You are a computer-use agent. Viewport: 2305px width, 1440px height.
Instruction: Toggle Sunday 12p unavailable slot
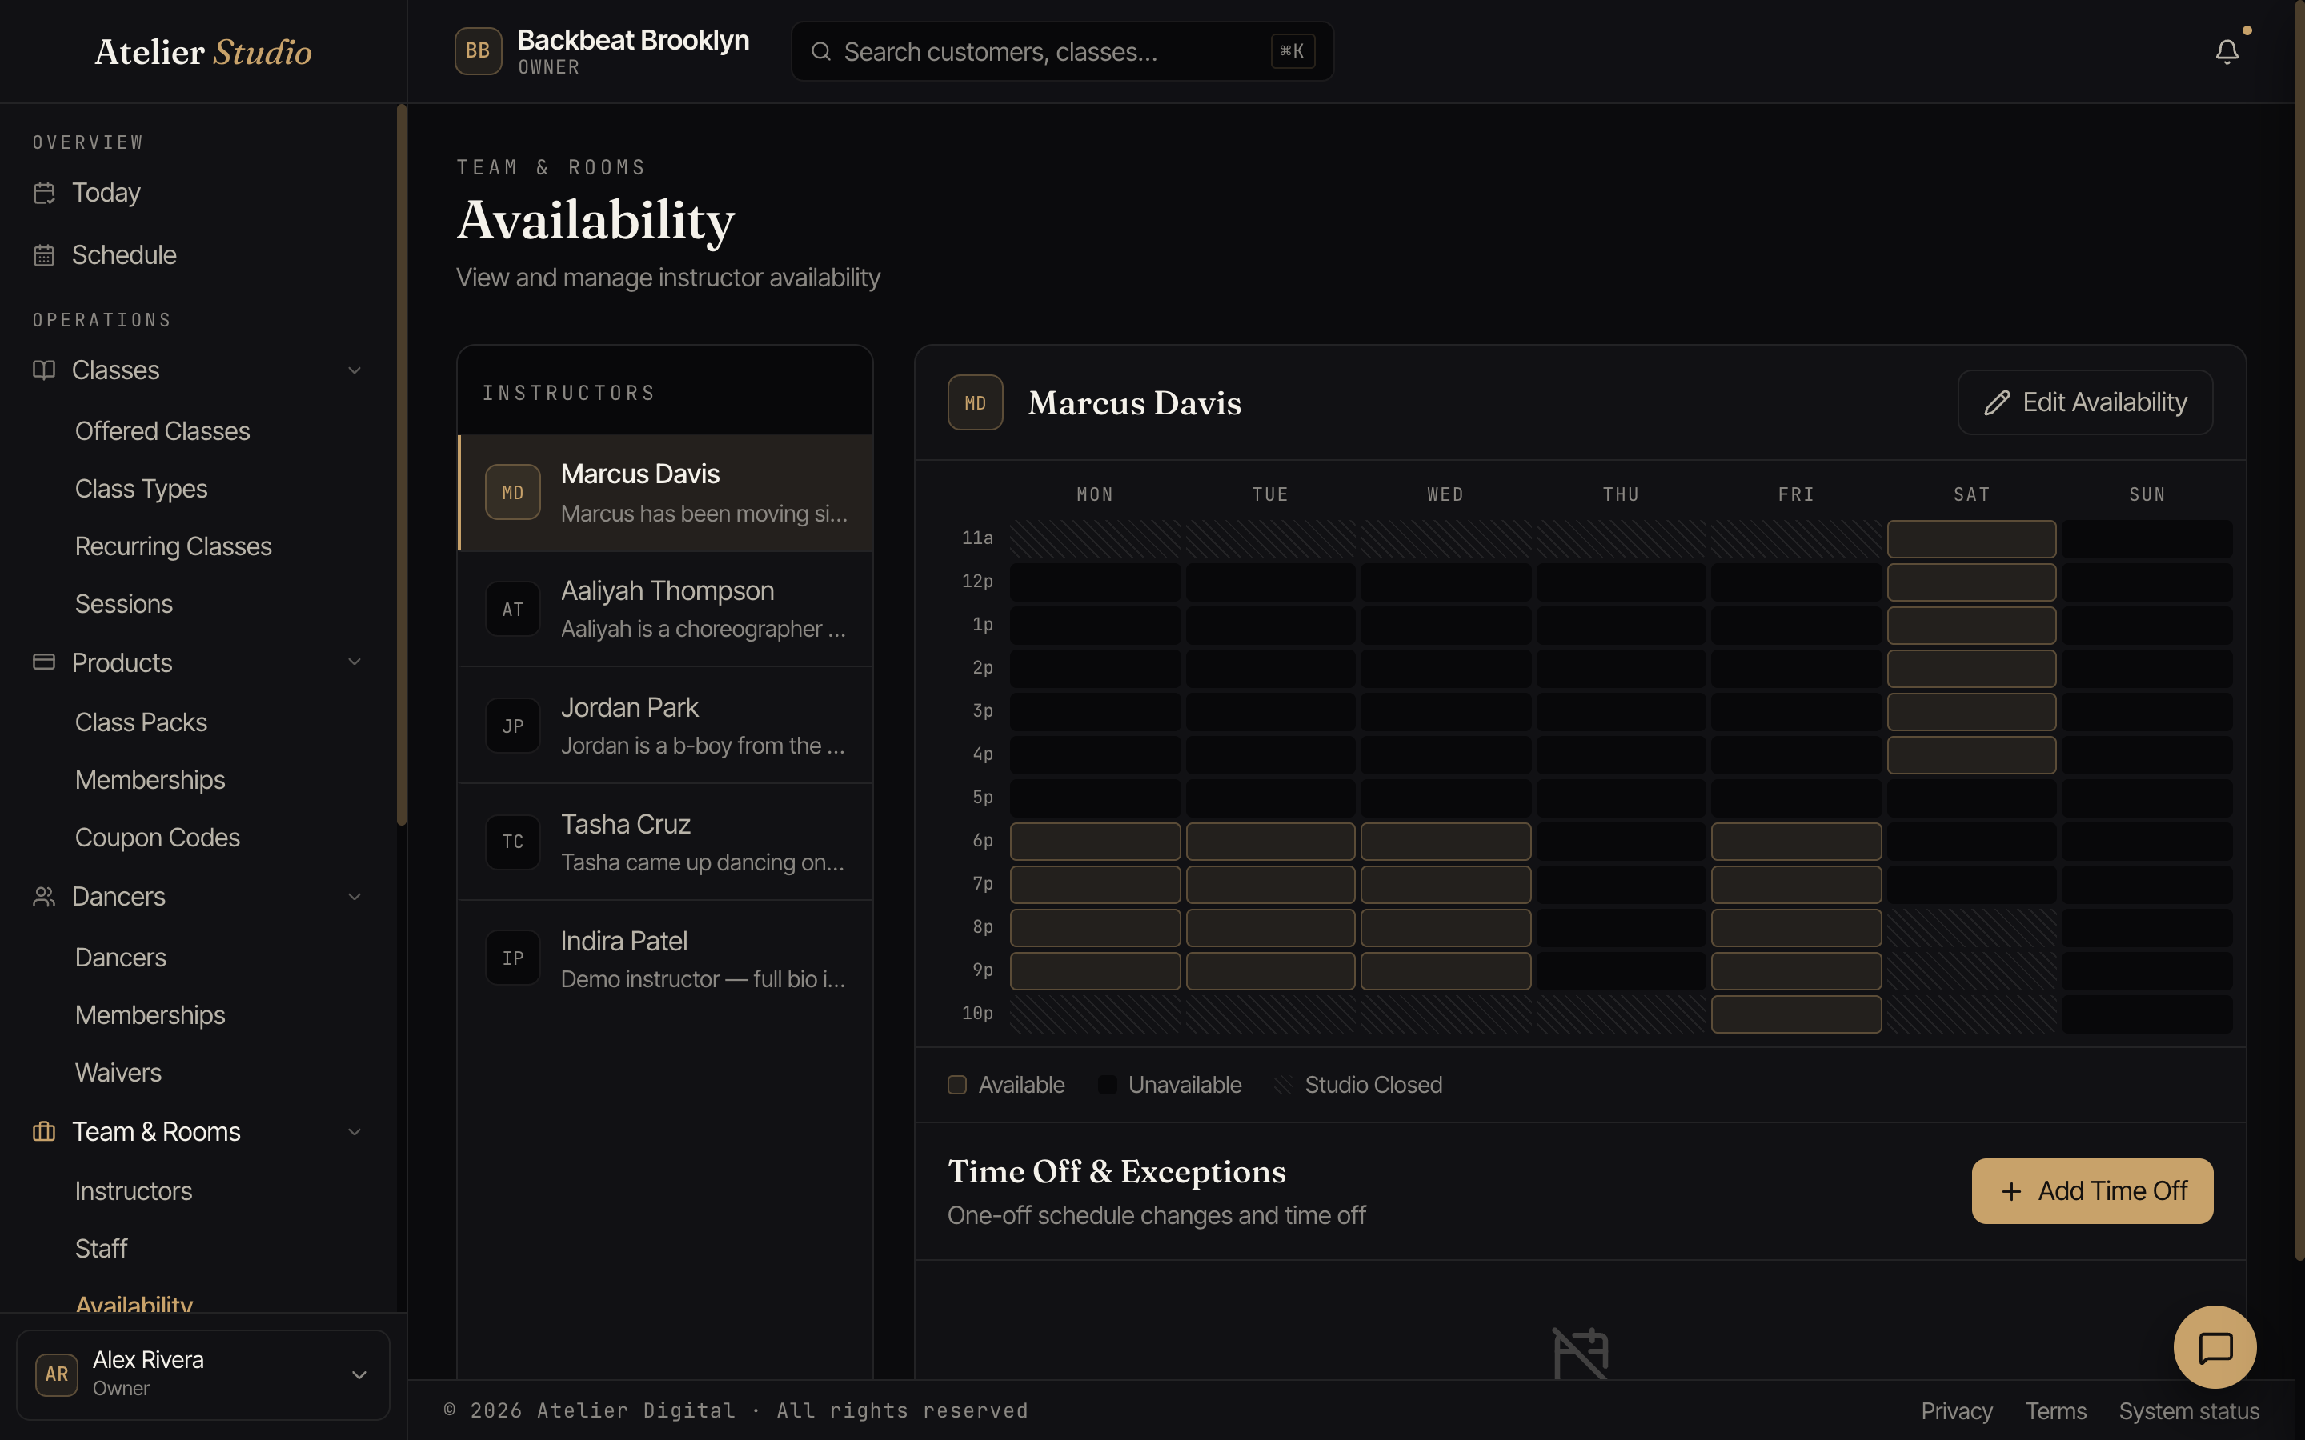coord(2147,582)
